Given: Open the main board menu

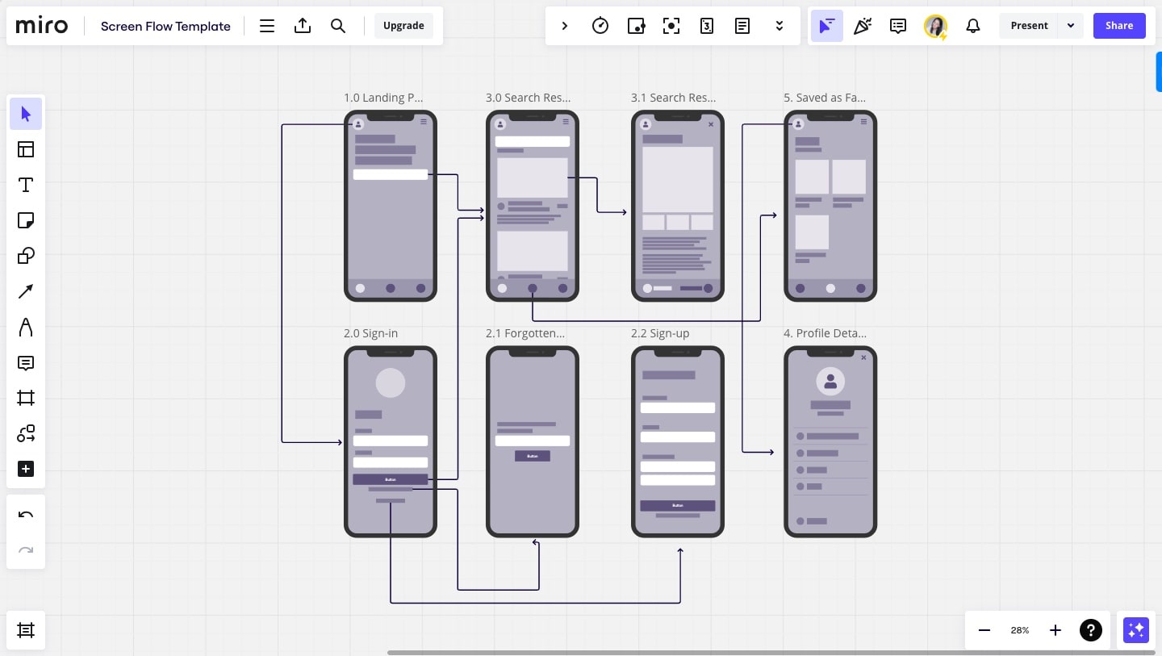Looking at the screenshot, I should coord(267,26).
